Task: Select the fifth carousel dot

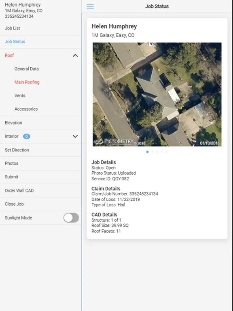Action: coord(167,152)
